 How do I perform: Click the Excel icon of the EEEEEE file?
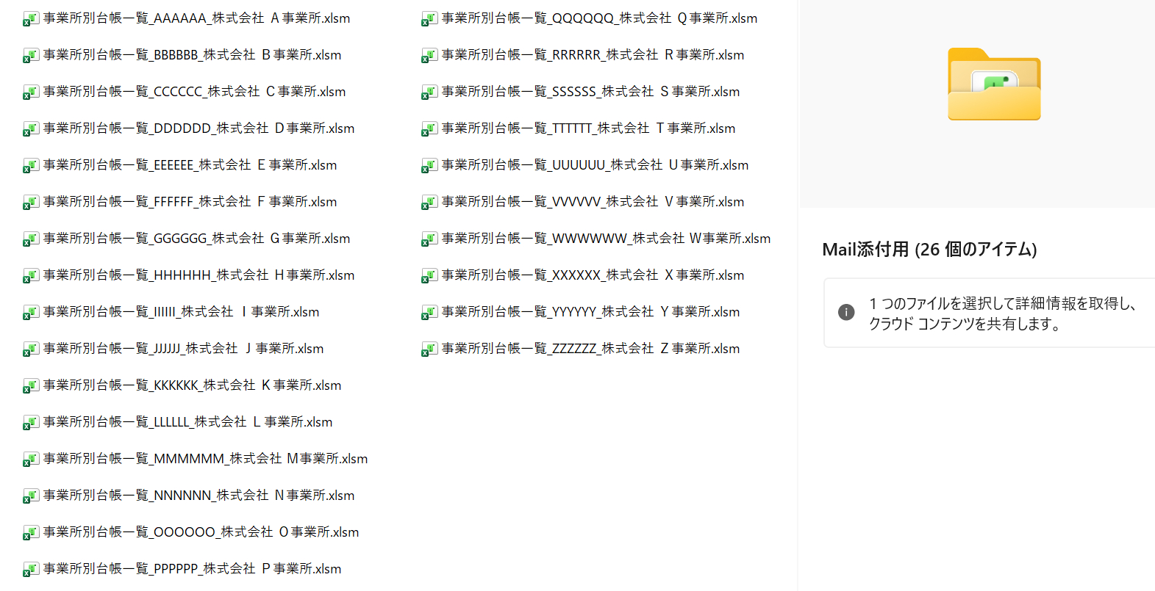pos(31,165)
